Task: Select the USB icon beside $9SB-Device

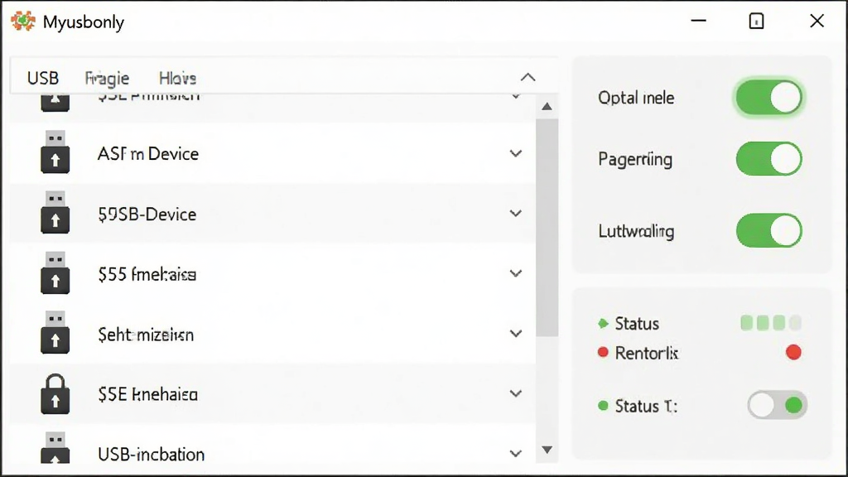Action: pyautogui.click(x=55, y=213)
